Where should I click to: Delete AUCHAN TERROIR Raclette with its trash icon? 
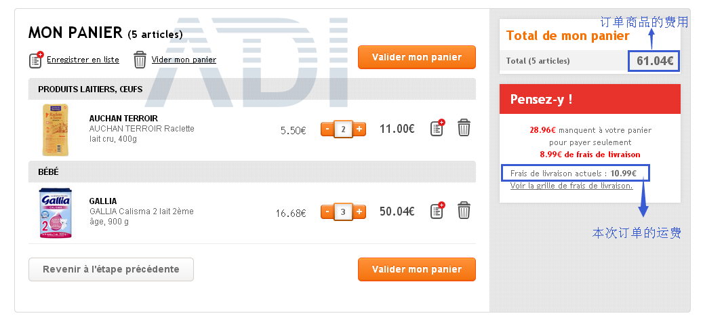[464, 128]
